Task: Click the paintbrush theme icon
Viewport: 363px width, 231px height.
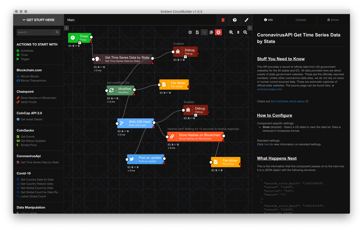Action: tap(246, 20)
